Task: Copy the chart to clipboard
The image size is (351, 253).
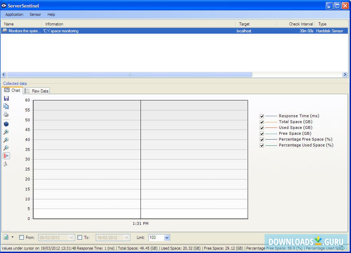Action: click(6, 107)
